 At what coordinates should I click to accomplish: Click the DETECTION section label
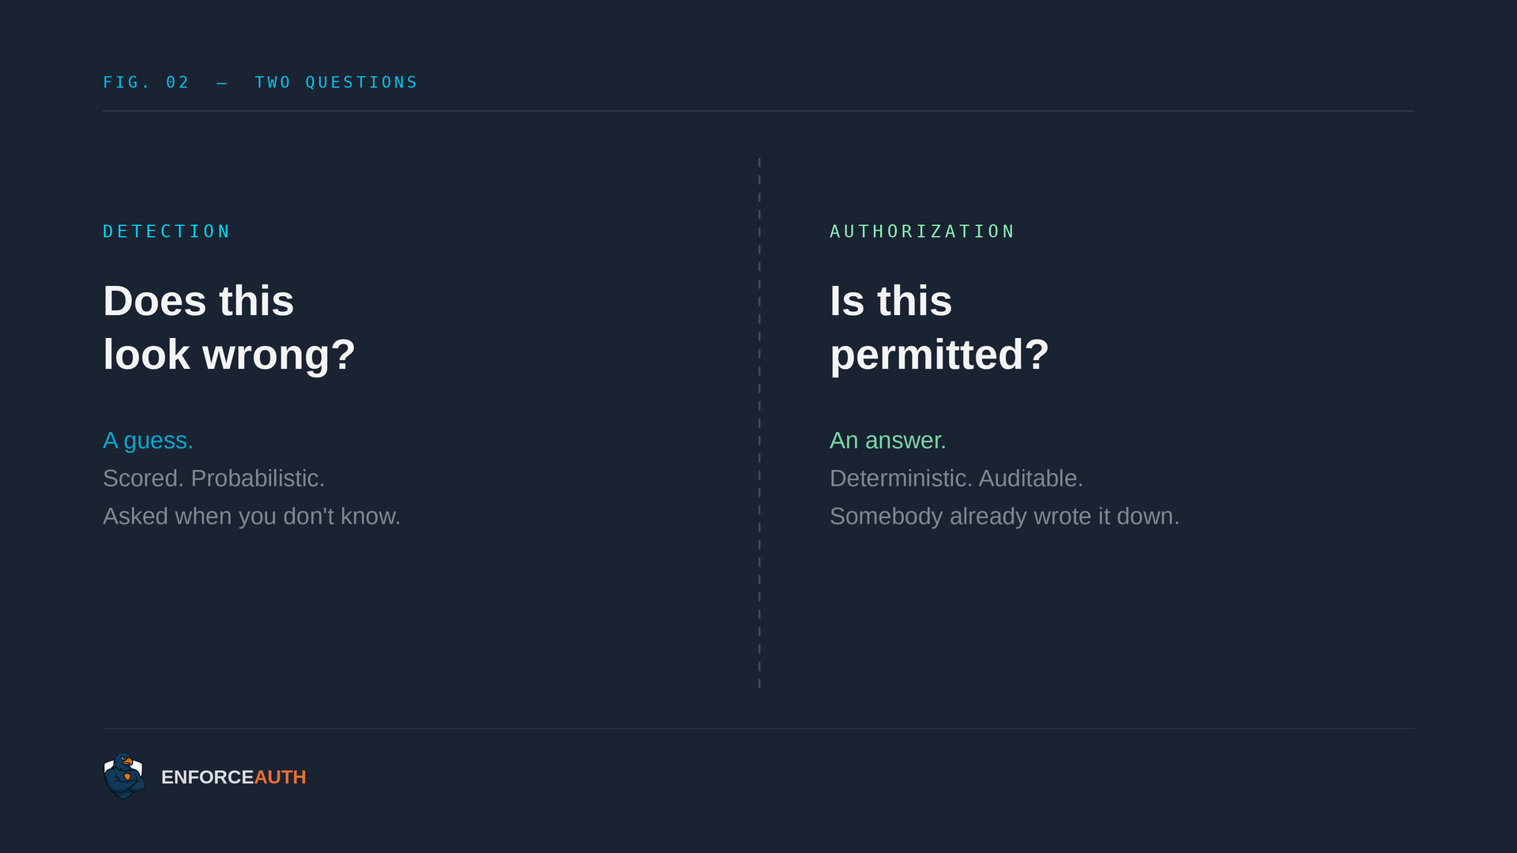(167, 231)
